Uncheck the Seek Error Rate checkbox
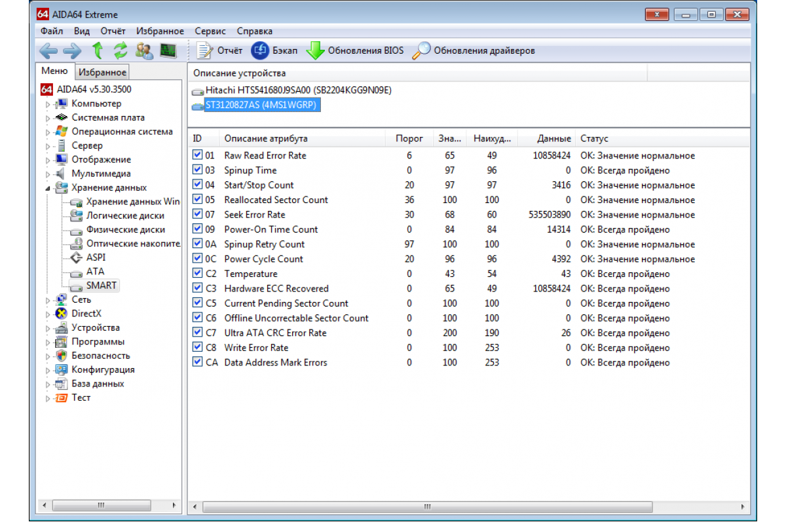786x522 pixels. tap(197, 214)
